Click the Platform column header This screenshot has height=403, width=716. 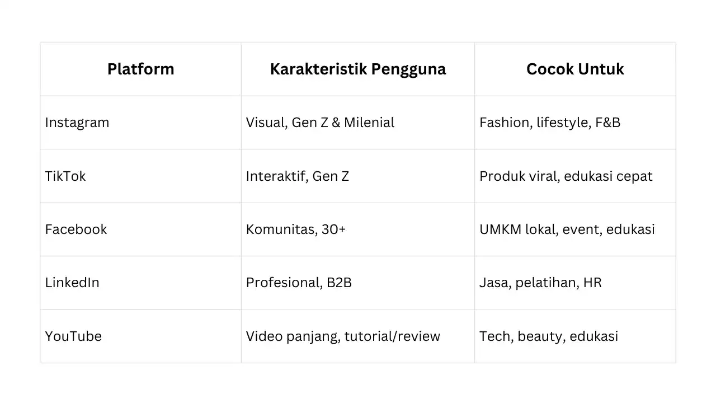point(140,69)
